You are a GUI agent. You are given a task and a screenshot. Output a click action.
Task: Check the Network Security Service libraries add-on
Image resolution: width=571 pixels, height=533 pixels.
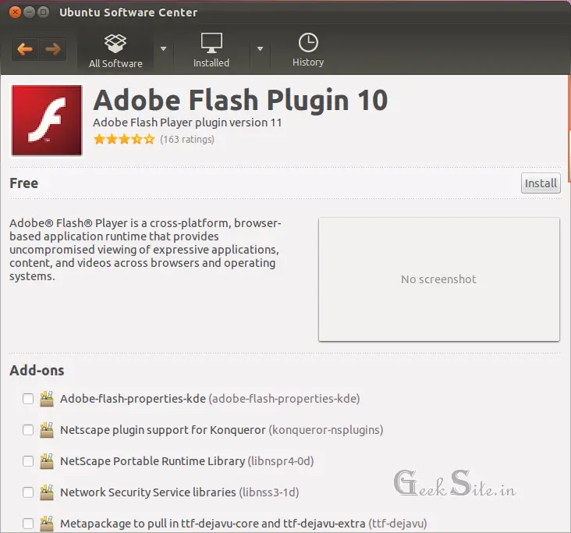(28, 492)
